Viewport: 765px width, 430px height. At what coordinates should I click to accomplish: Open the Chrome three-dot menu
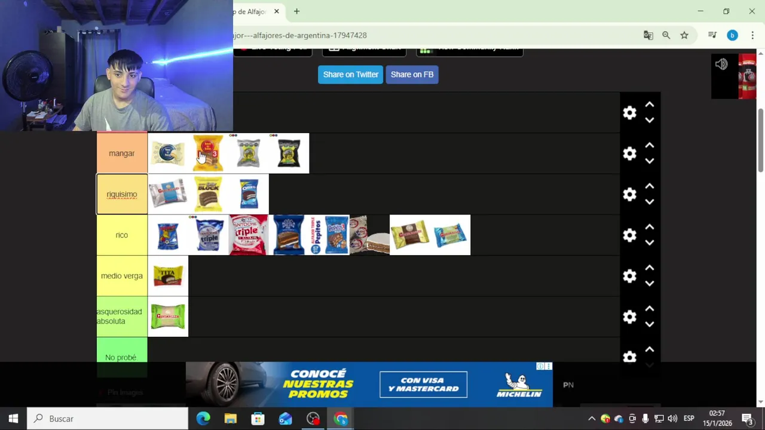click(x=752, y=35)
